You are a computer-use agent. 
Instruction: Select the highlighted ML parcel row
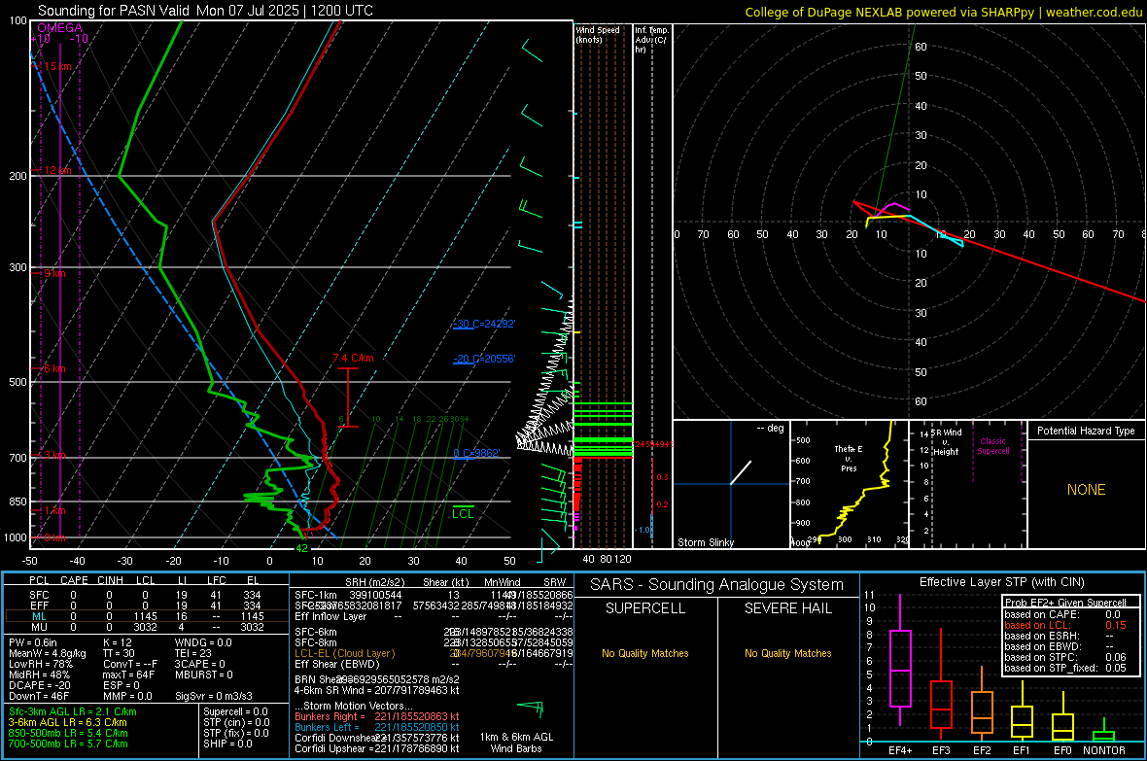(146, 616)
